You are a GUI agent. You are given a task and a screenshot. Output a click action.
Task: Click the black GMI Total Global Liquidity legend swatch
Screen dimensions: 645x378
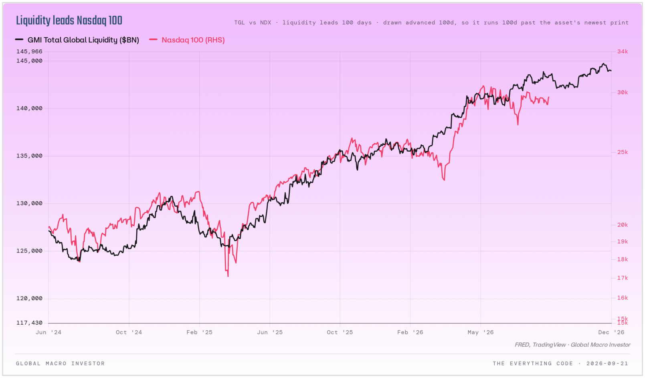(19, 40)
